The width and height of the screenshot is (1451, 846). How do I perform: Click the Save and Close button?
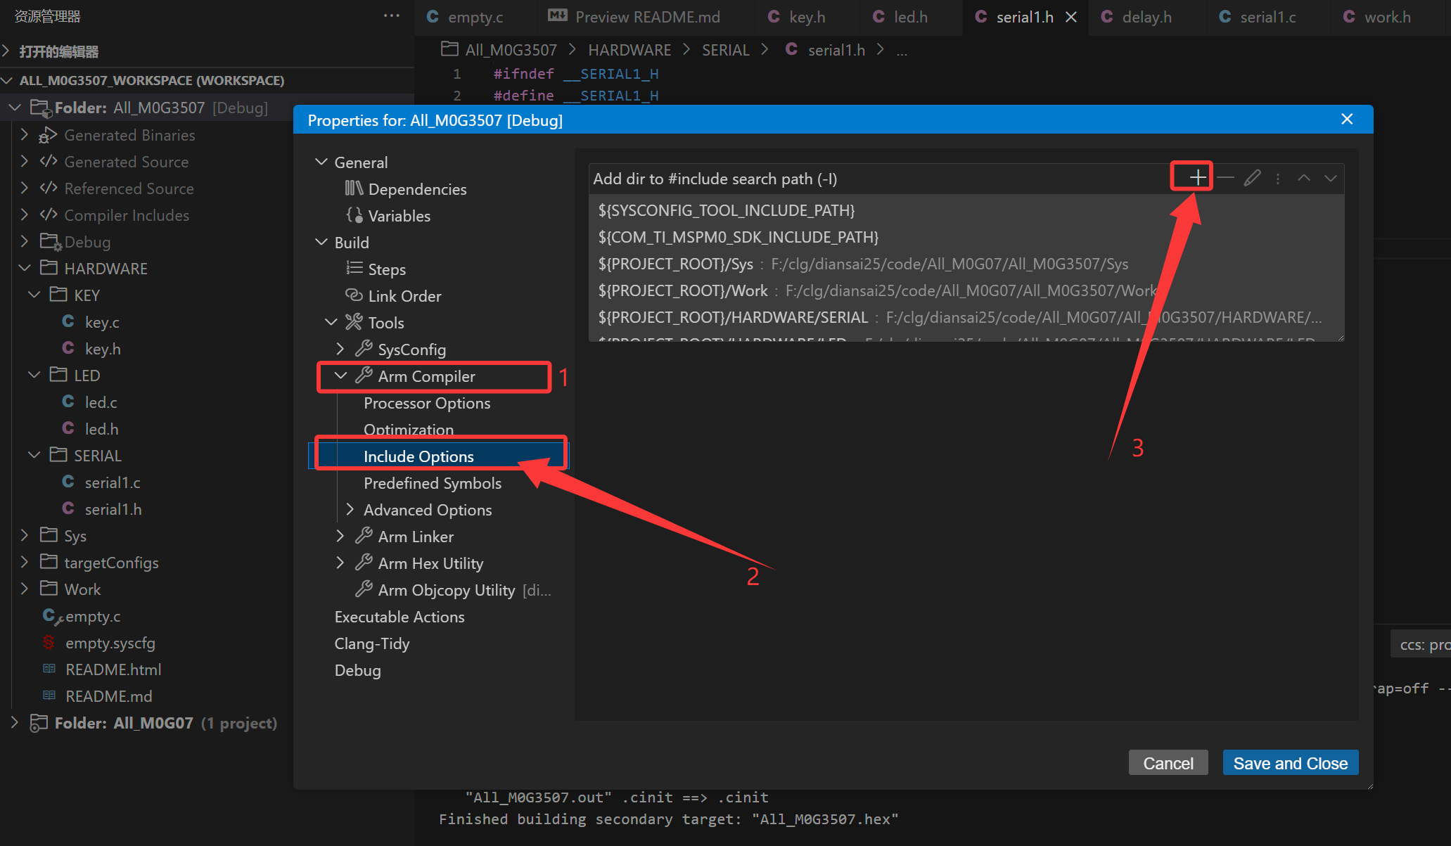(1290, 763)
